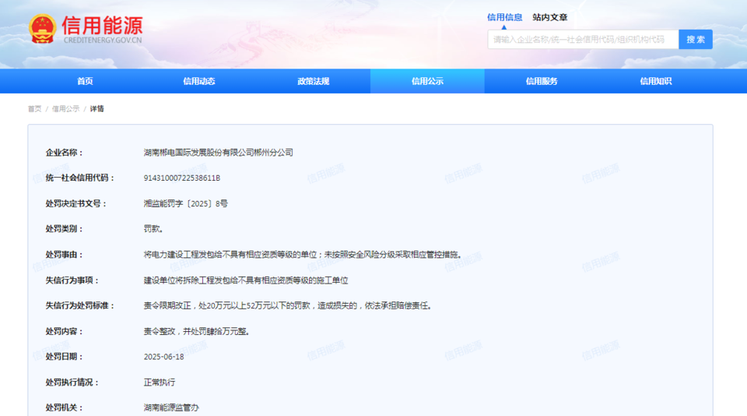Image resolution: width=747 pixels, height=416 pixels.
Task: Click the penalty date 2025-06-18
Action: coord(163,357)
